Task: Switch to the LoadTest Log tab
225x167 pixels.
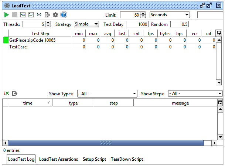Action: [x=21, y=159]
